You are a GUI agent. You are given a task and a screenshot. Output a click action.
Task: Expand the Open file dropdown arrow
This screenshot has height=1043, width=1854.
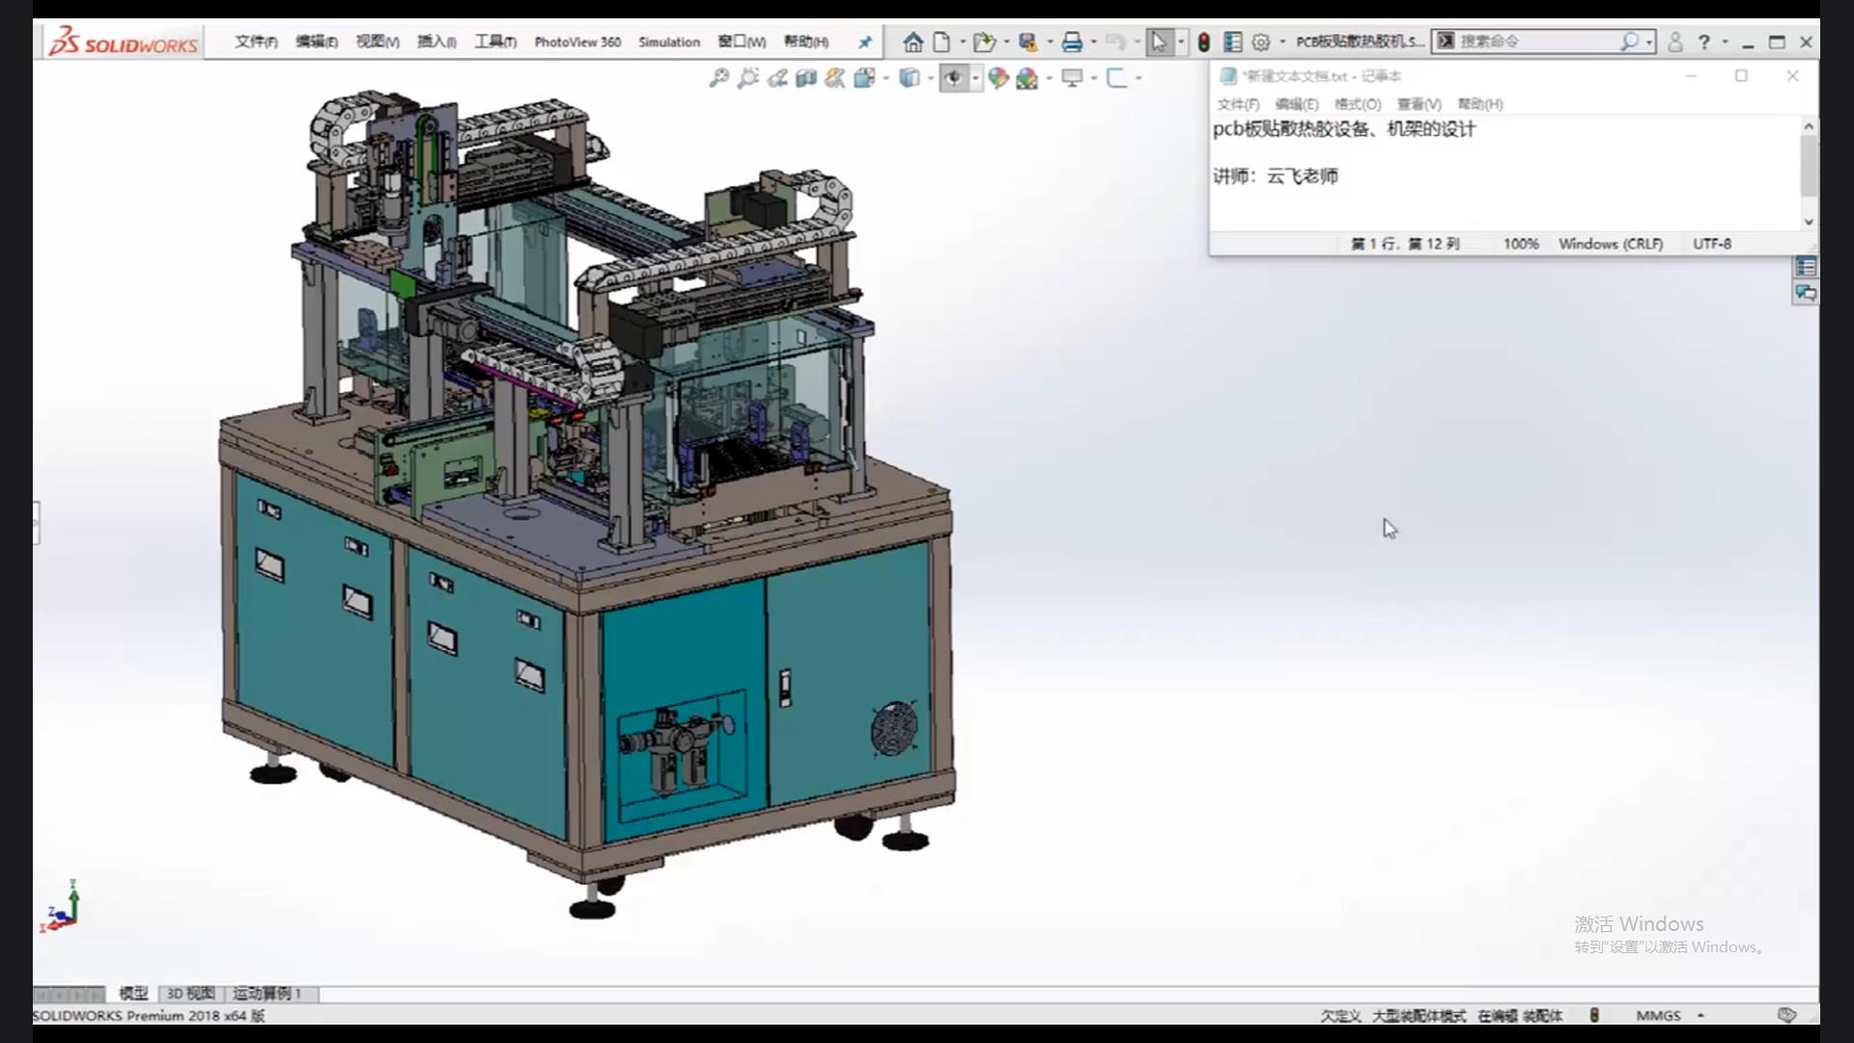click(x=1007, y=42)
